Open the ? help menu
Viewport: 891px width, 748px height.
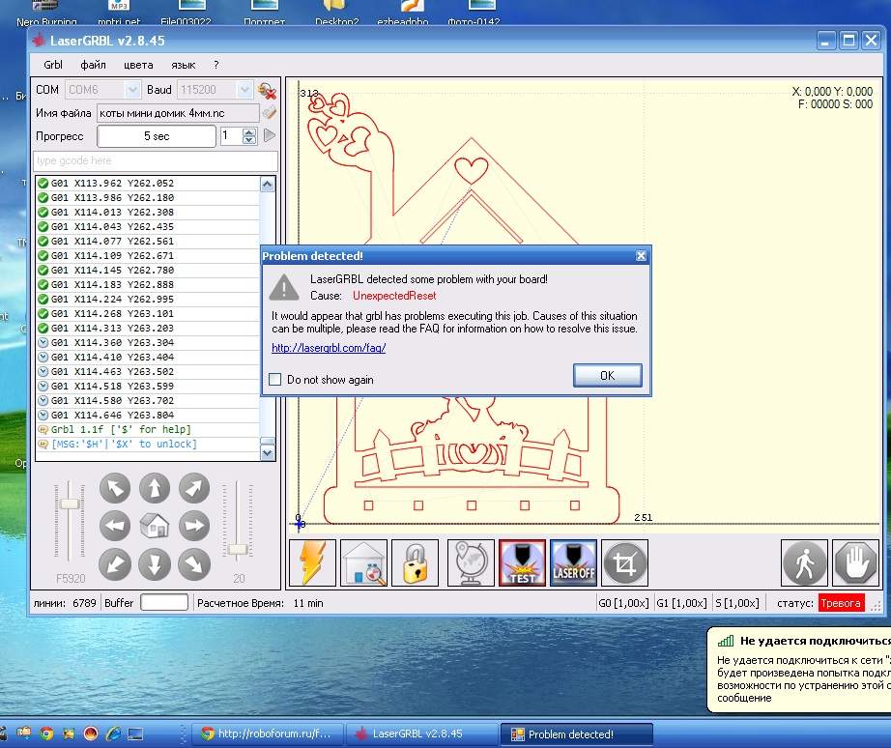[x=216, y=65]
